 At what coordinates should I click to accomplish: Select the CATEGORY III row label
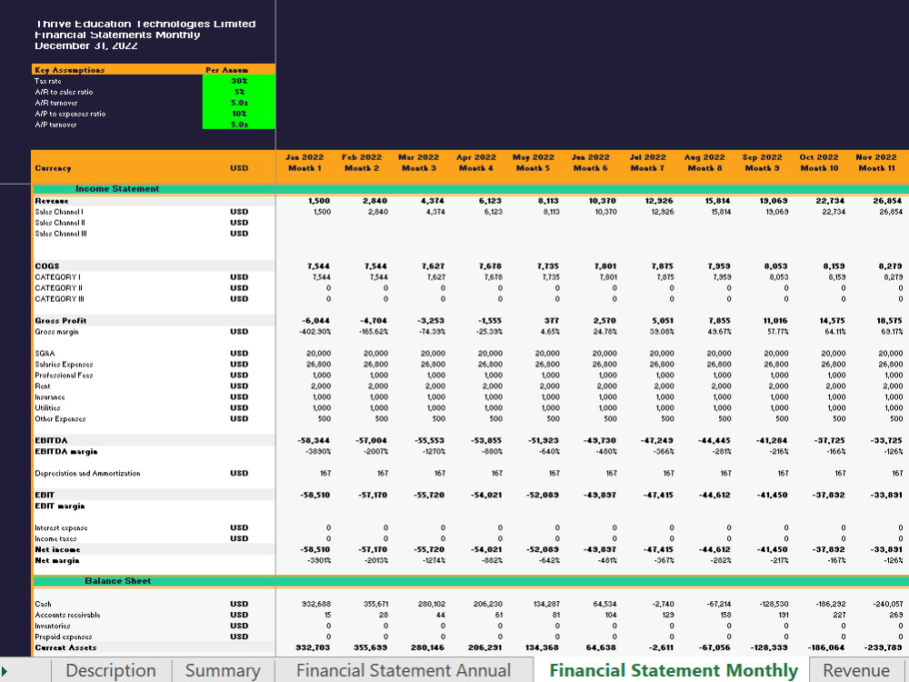[x=59, y=299]
